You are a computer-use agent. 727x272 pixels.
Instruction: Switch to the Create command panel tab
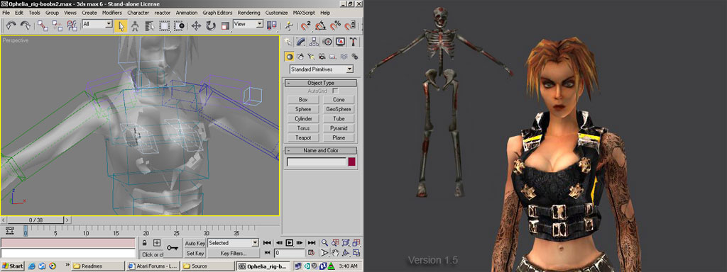[x=289, y=41]
